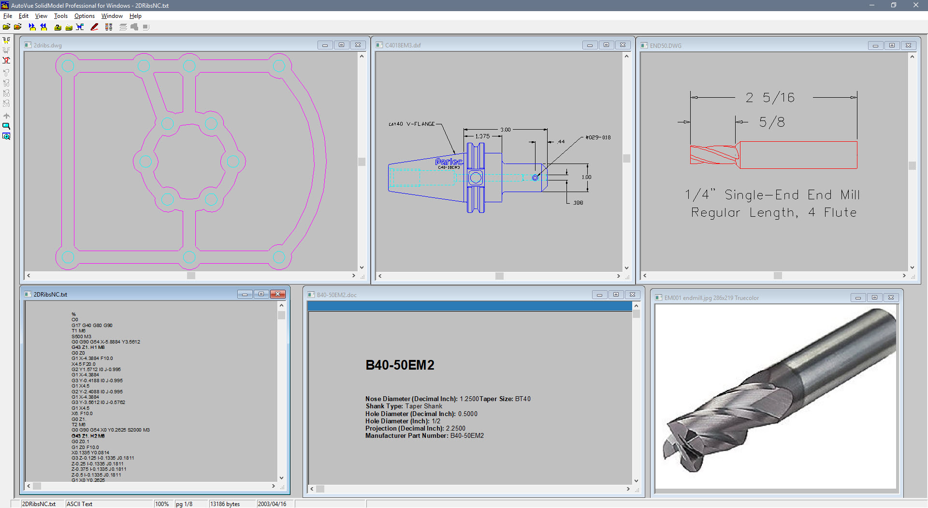Click the Open file folder icon
Screen dimensions: 928x508
tap(6, 27)
